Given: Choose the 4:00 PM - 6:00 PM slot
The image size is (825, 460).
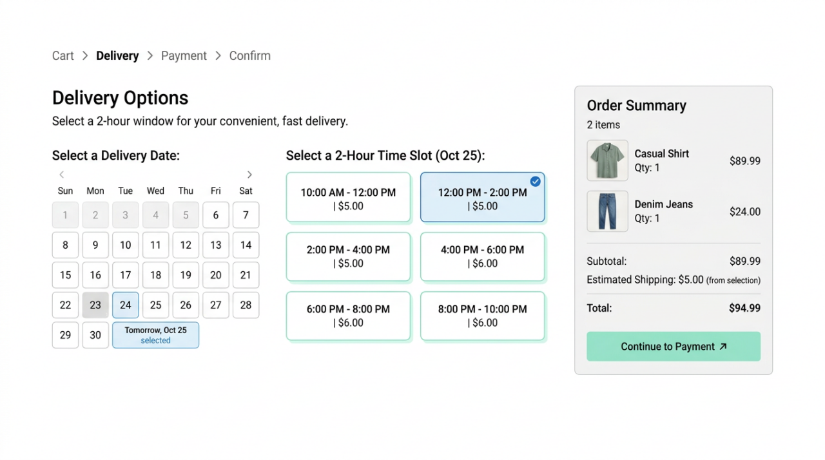Looking at the screenshot, I should click(482, 256).
